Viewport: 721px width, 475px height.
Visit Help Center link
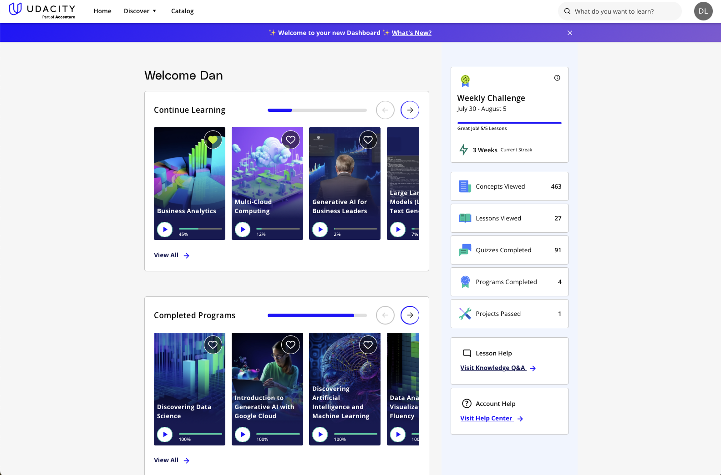click(492, 418)
